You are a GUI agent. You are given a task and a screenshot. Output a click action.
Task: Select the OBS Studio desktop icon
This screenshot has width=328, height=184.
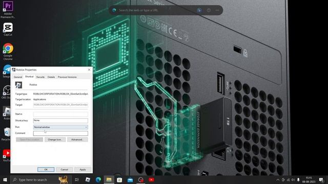pyautogui.click(x=6, y=92)
